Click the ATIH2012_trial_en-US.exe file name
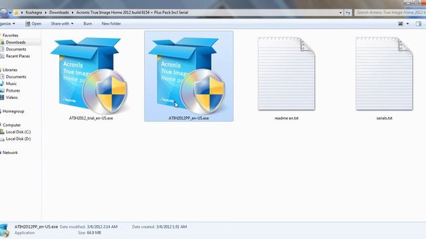Image resolution: width=426 pixels, height=239 pixels. (91, 118)
